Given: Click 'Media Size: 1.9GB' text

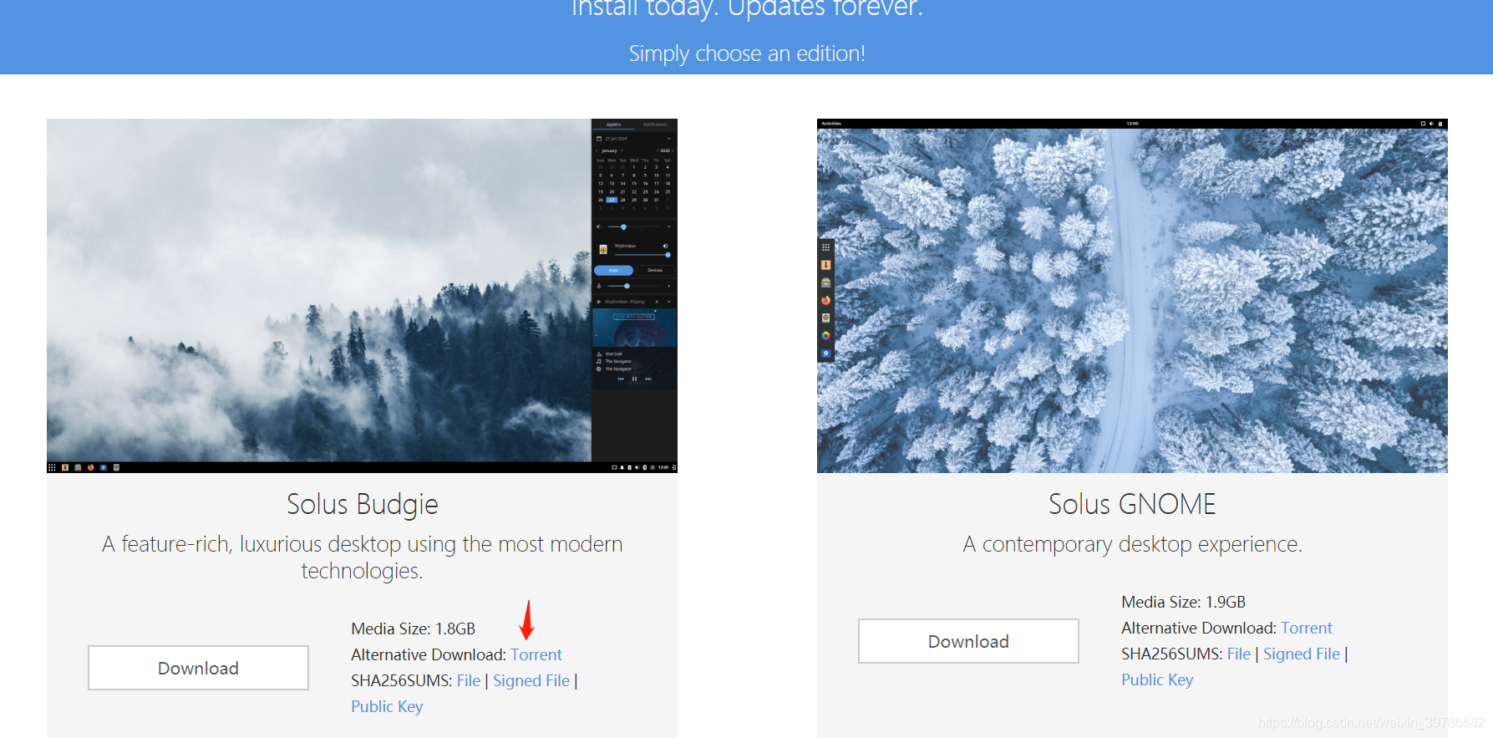Looking at the screenshot, I should [1183, 602].
